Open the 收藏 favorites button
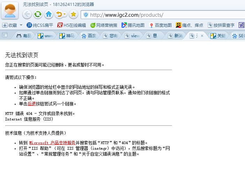 click(x=9, y=25)
